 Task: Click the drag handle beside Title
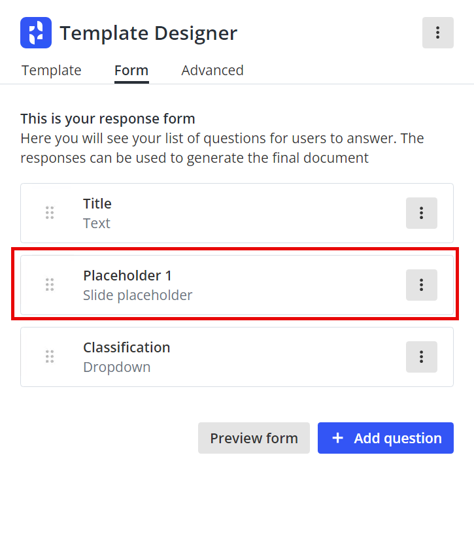(50, 212)
